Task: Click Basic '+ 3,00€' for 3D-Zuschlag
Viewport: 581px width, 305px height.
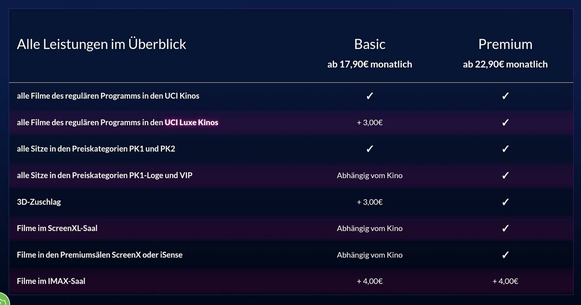Action: click(x=370, y=202)
